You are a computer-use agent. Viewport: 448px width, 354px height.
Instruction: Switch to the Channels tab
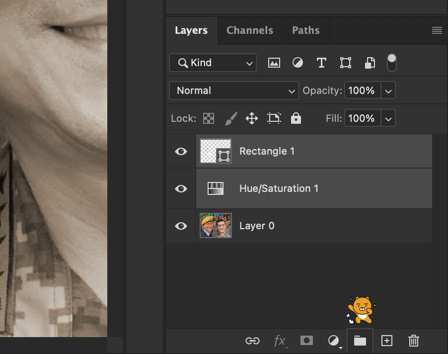click(x=250, y=30)
